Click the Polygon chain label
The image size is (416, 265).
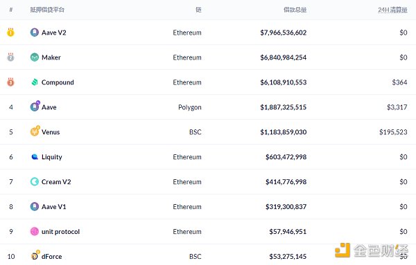190,107
